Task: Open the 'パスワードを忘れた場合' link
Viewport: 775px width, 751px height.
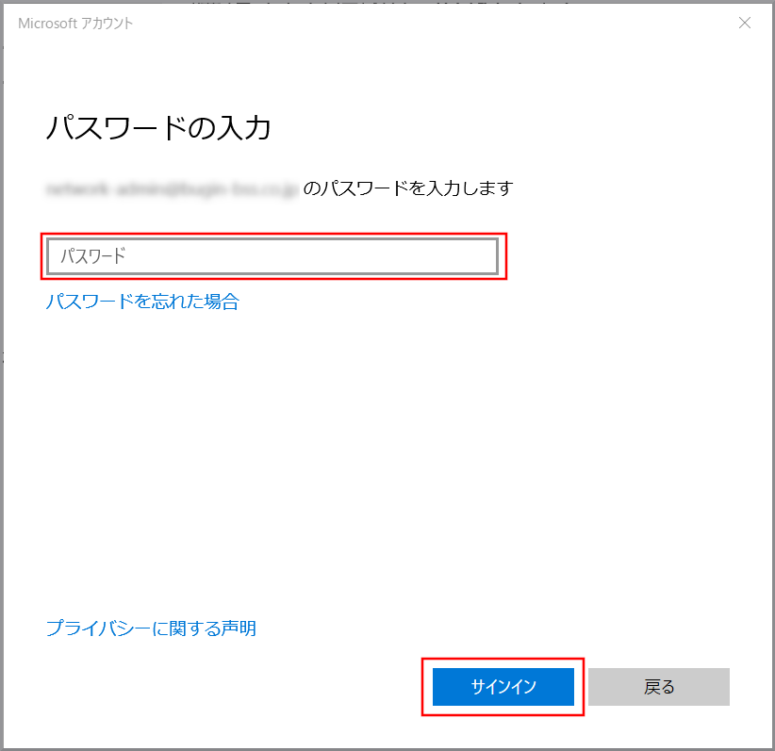Action: coord(142,302)
